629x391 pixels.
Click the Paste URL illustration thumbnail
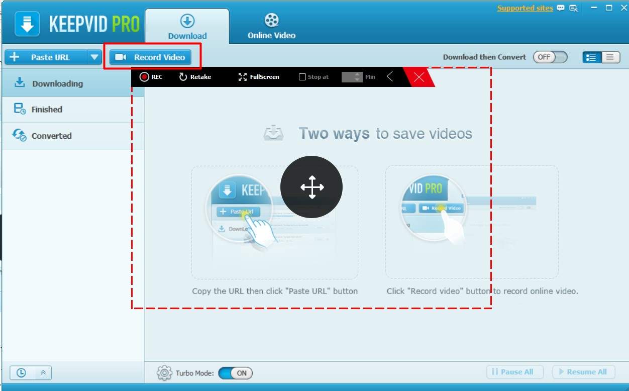[x=274, y=222]
